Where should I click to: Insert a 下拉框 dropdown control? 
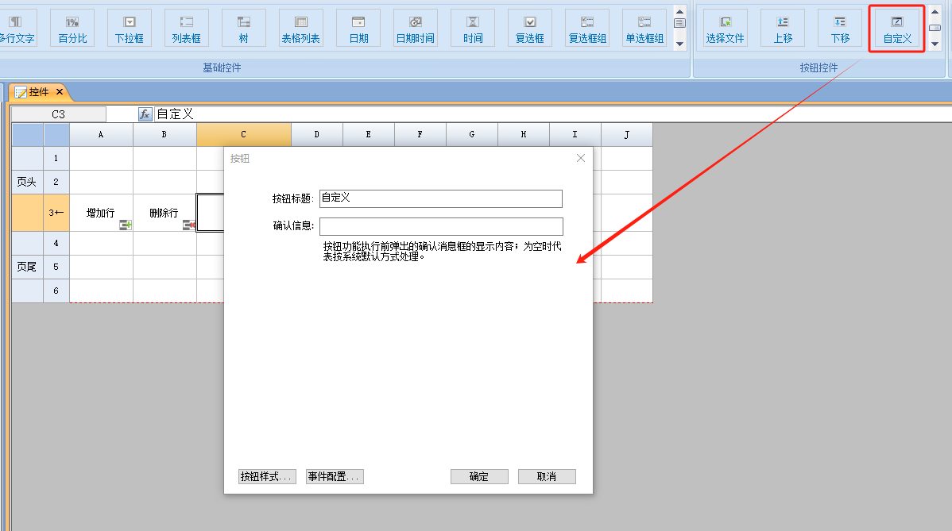coord(130,29)
